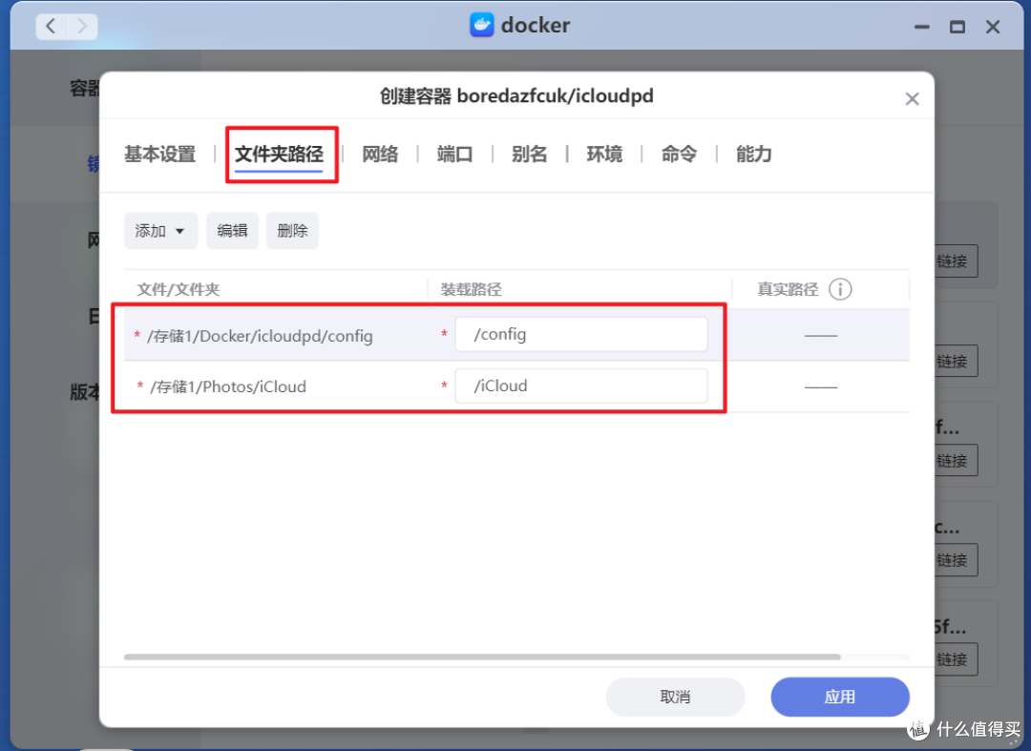Switch to the 网络 tab
Image resolution: width=1031 pixels, height=751 pixels.
click(381, 154)
